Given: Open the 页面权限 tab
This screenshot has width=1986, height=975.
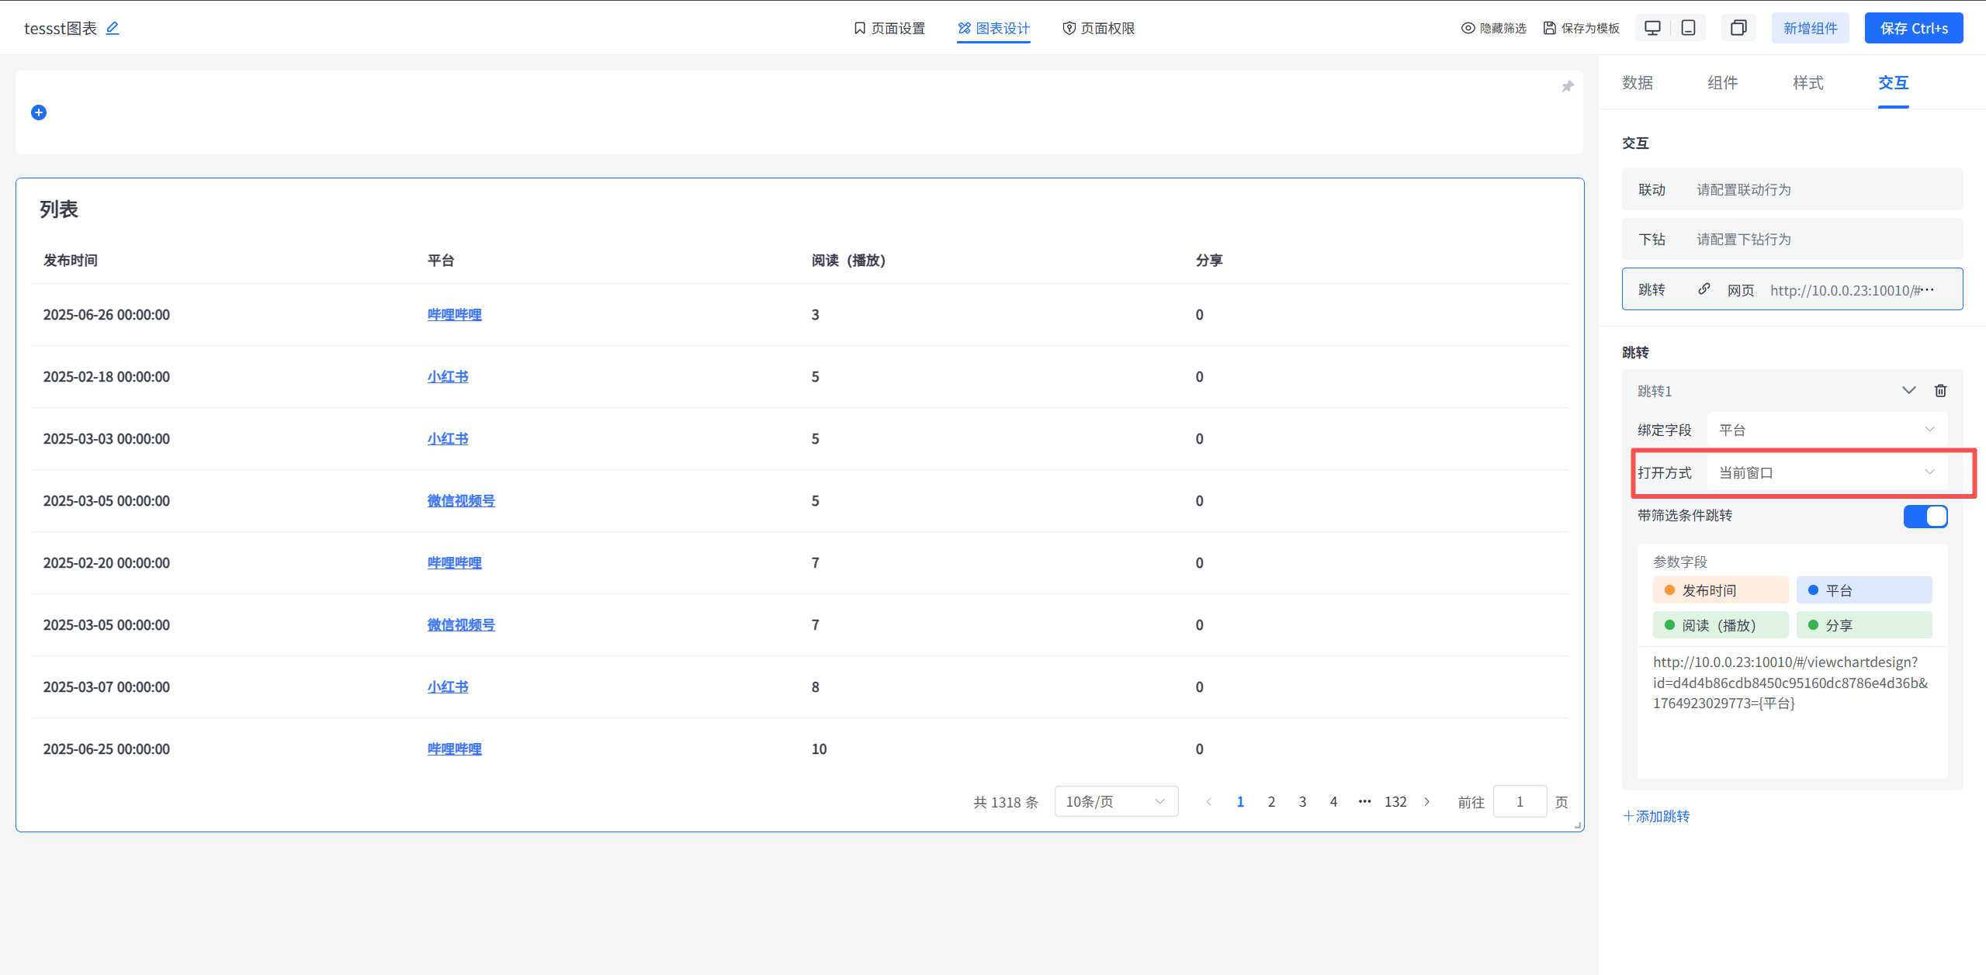Looking at the screenshot, I should 1098,28.
